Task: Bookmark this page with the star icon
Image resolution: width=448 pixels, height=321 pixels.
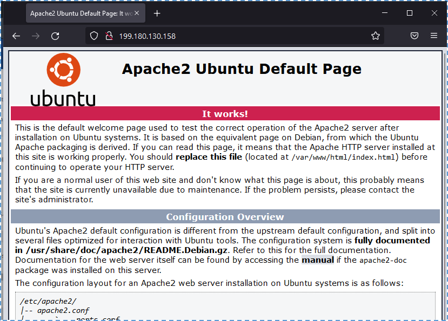Action: point(376,36)
